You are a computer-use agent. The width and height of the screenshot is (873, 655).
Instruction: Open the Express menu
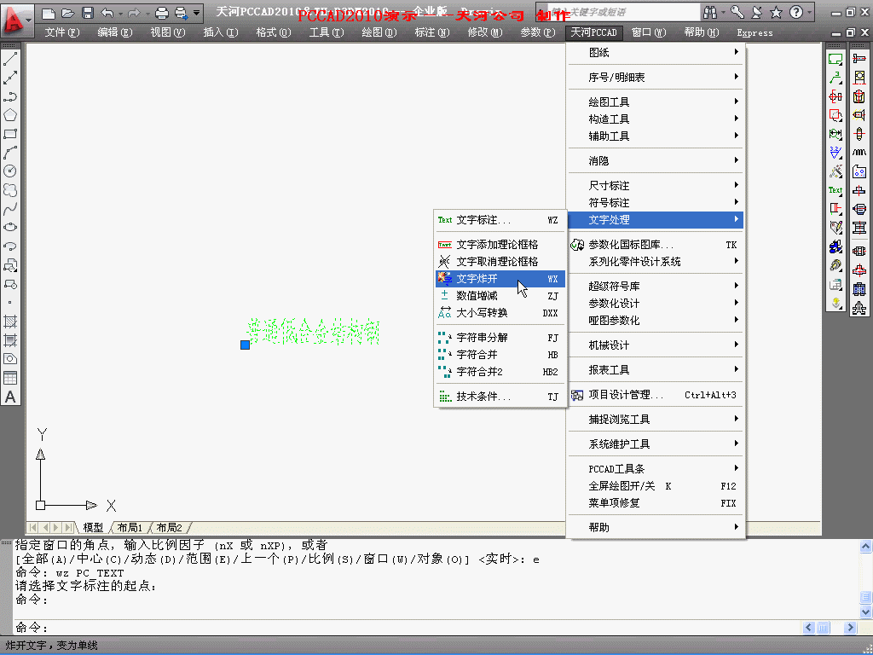[x=754, y=33]
